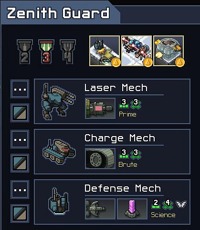Open the options button beside Laser Mech
Viewport: 200px width, 230px height.
pyautogui.click(x=20, y=89)
